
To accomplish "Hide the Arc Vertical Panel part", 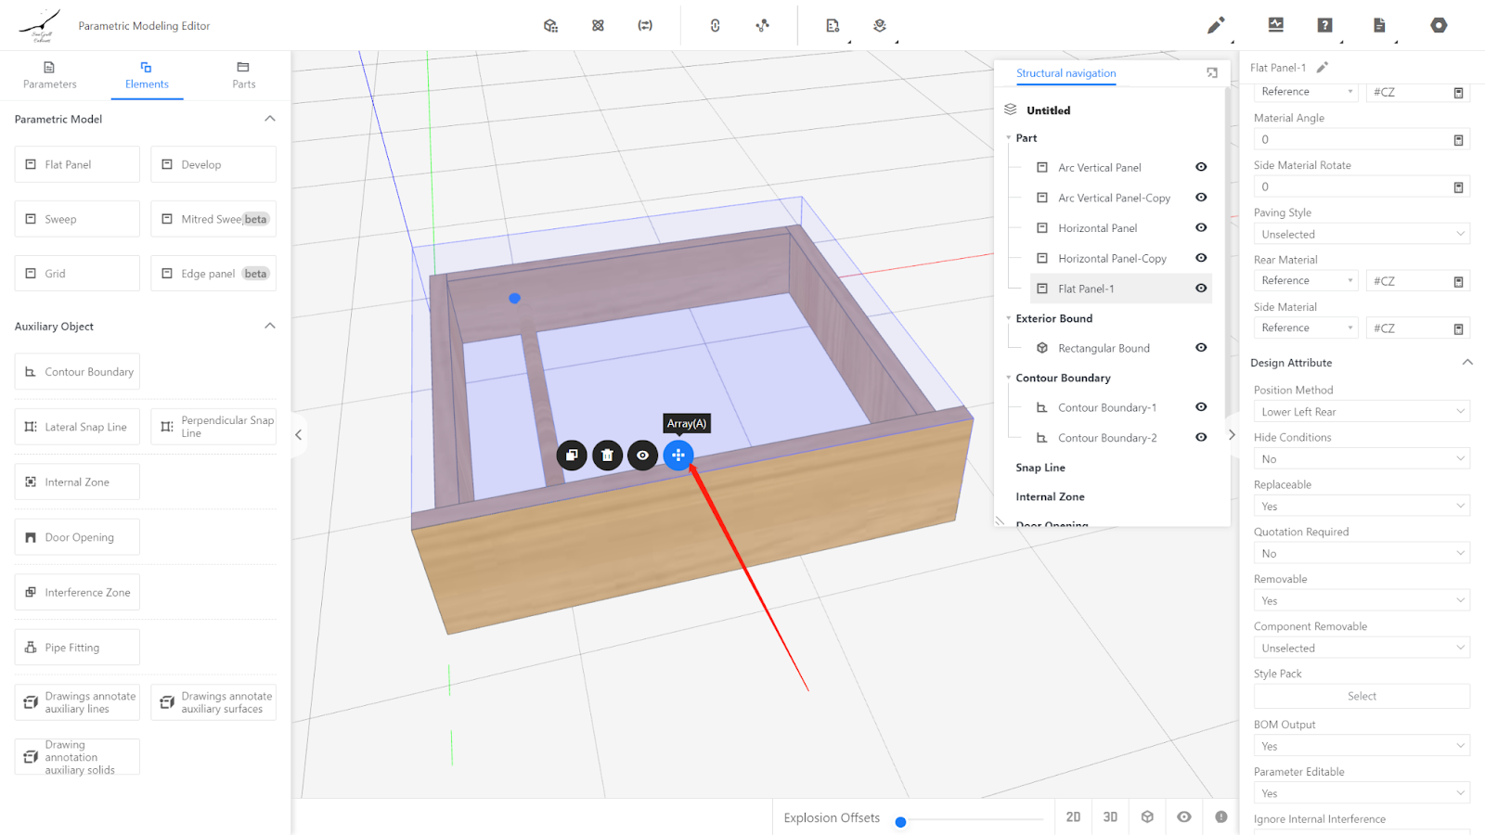I will 1201,168.
